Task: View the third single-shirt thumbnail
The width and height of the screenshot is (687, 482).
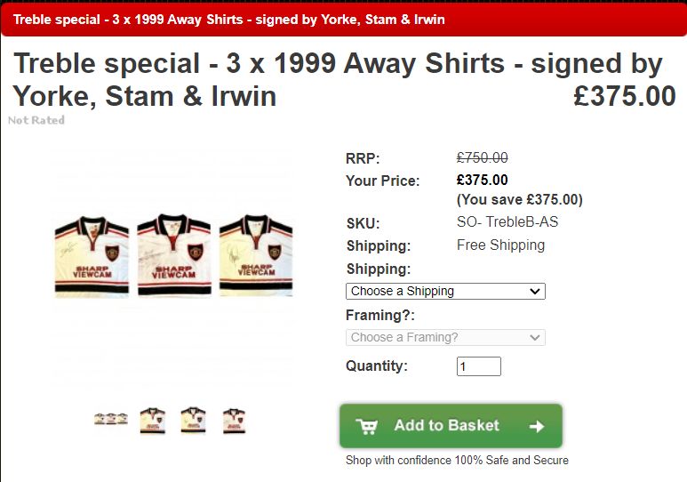Action: (x=193, y=420)
